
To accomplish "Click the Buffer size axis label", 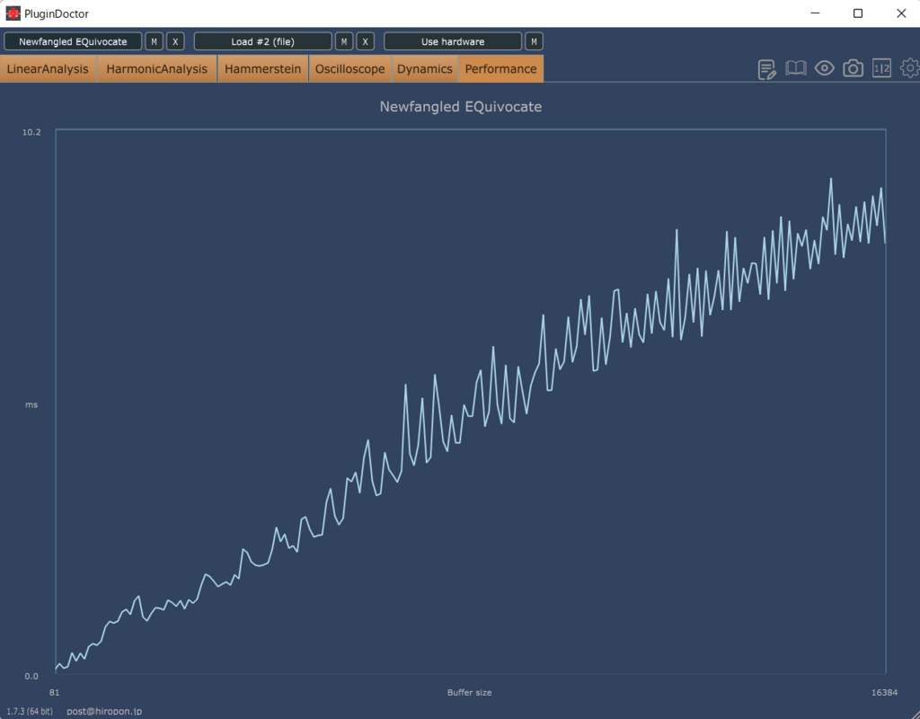I will pos(469,693).
